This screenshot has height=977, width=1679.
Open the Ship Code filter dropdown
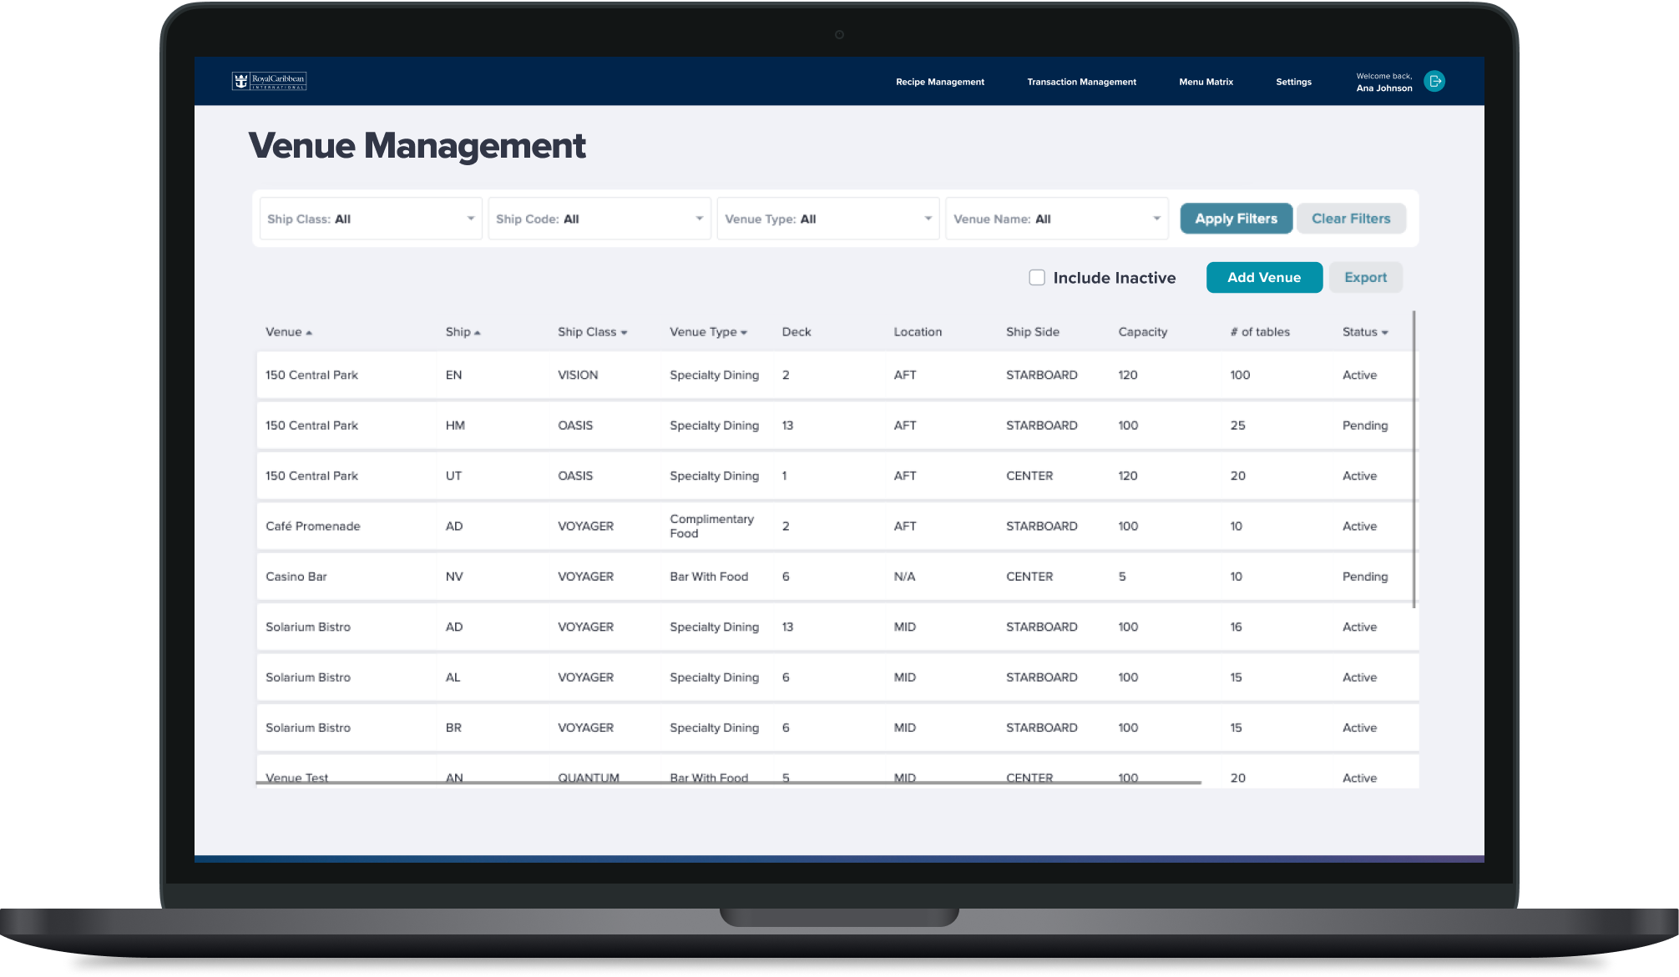pos(599,219)
